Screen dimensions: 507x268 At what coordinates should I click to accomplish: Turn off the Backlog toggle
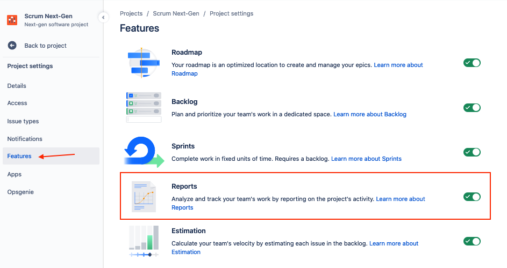[472, 108]
